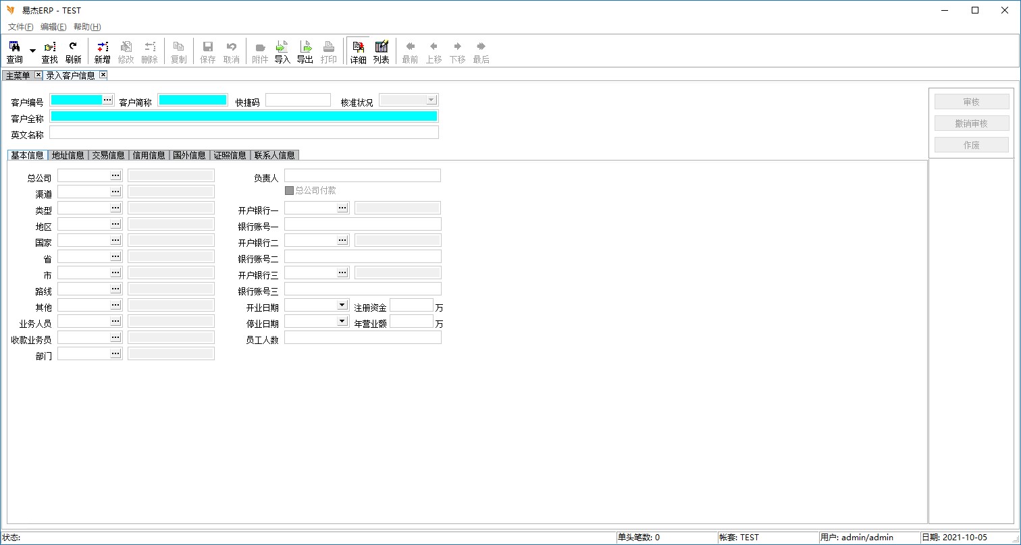Viewport: 1021px width, 545px height.
Task: Click the 查询 (Query) toolbar icon
Action: (14, 52)
